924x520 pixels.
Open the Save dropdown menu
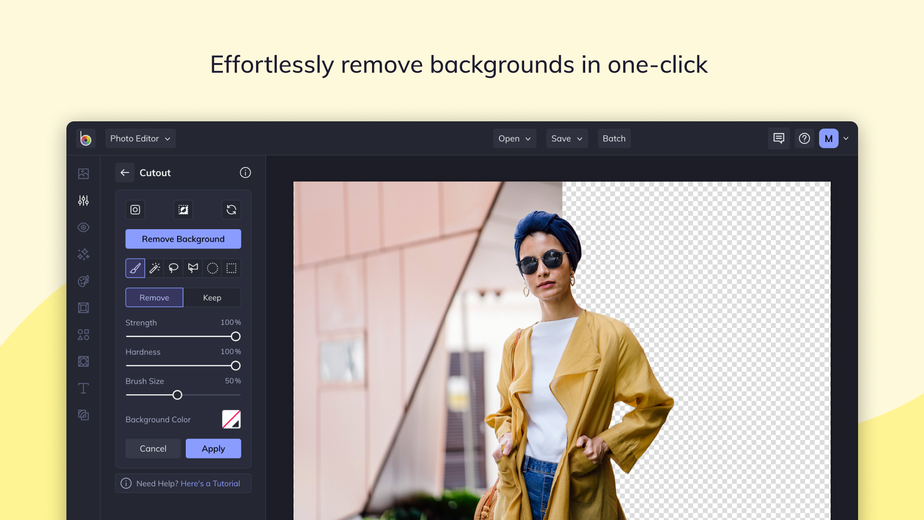(567, 139)
